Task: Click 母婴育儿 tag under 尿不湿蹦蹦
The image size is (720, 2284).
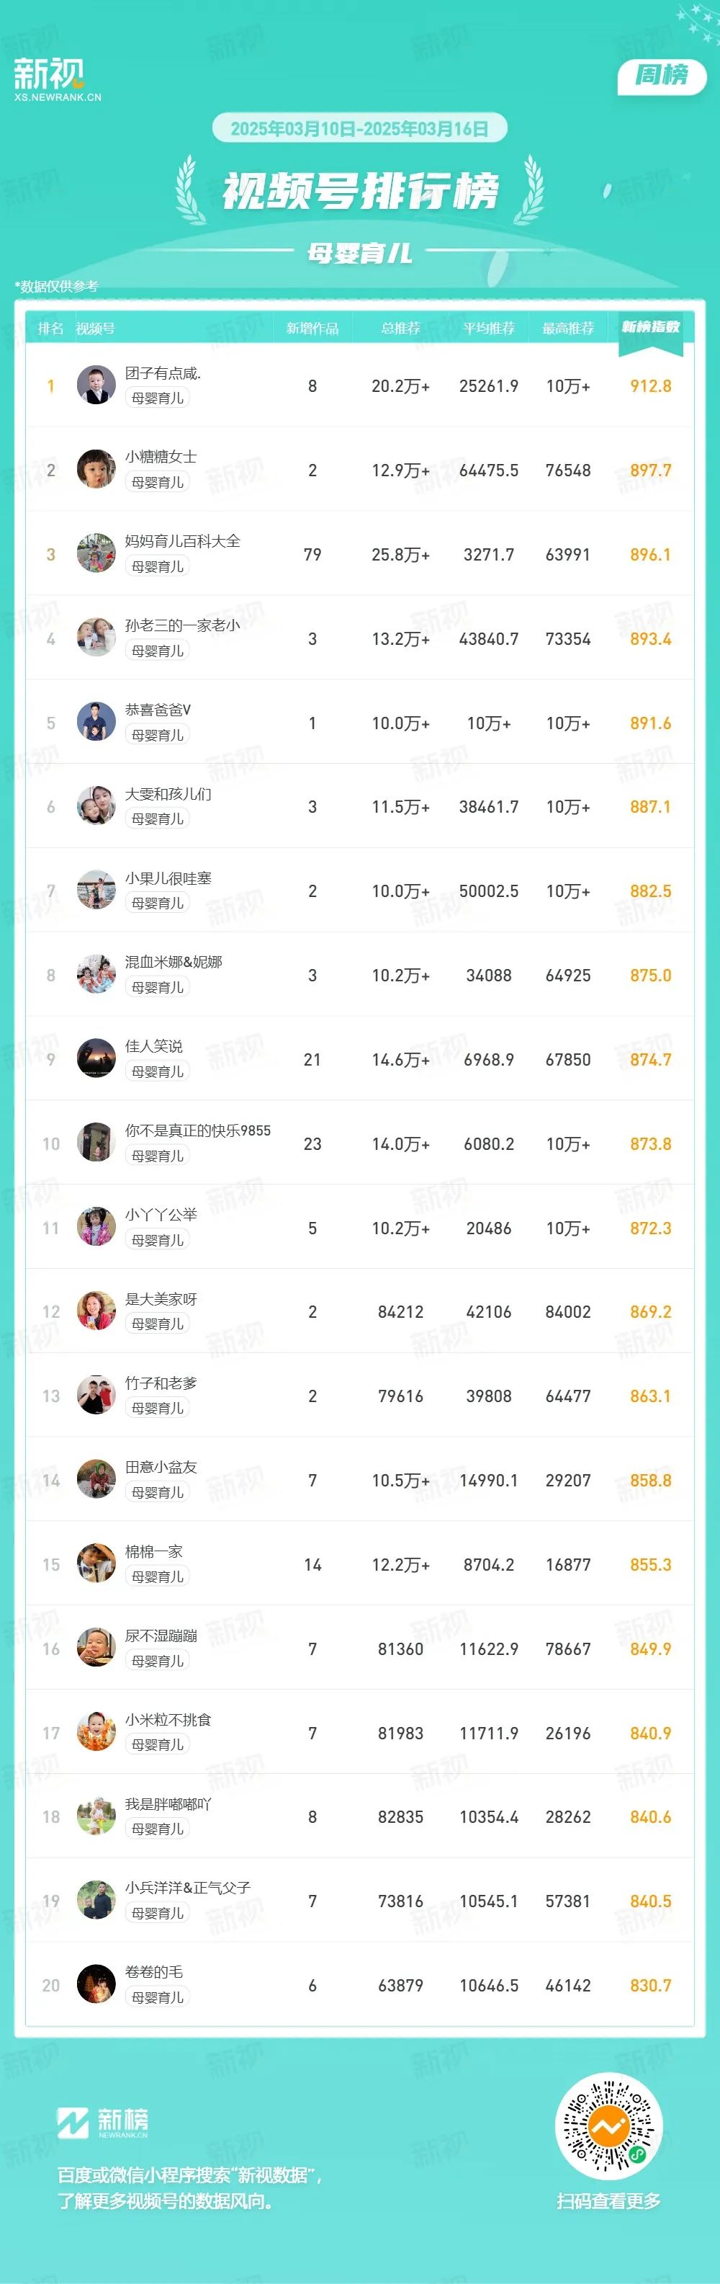Action: (x=158, y=1661)
